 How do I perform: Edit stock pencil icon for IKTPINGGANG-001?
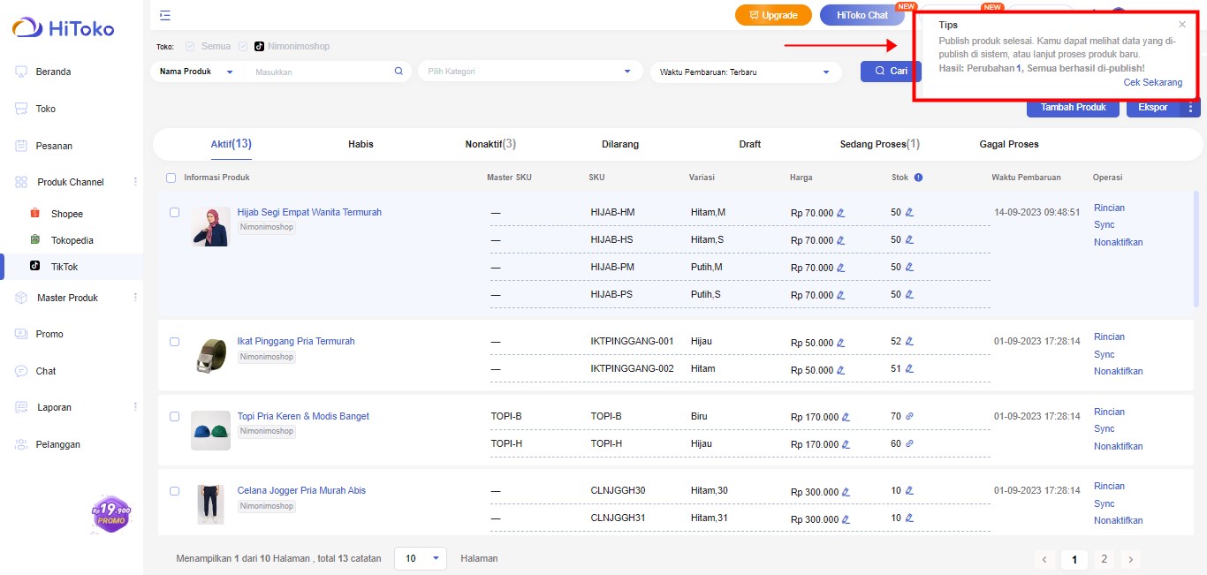(909, 341)
